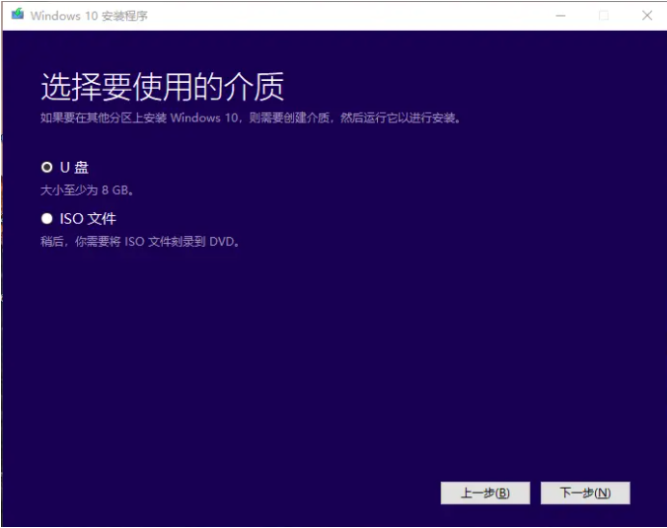Select the U 盘 radio option

click(x=46, y=167)
